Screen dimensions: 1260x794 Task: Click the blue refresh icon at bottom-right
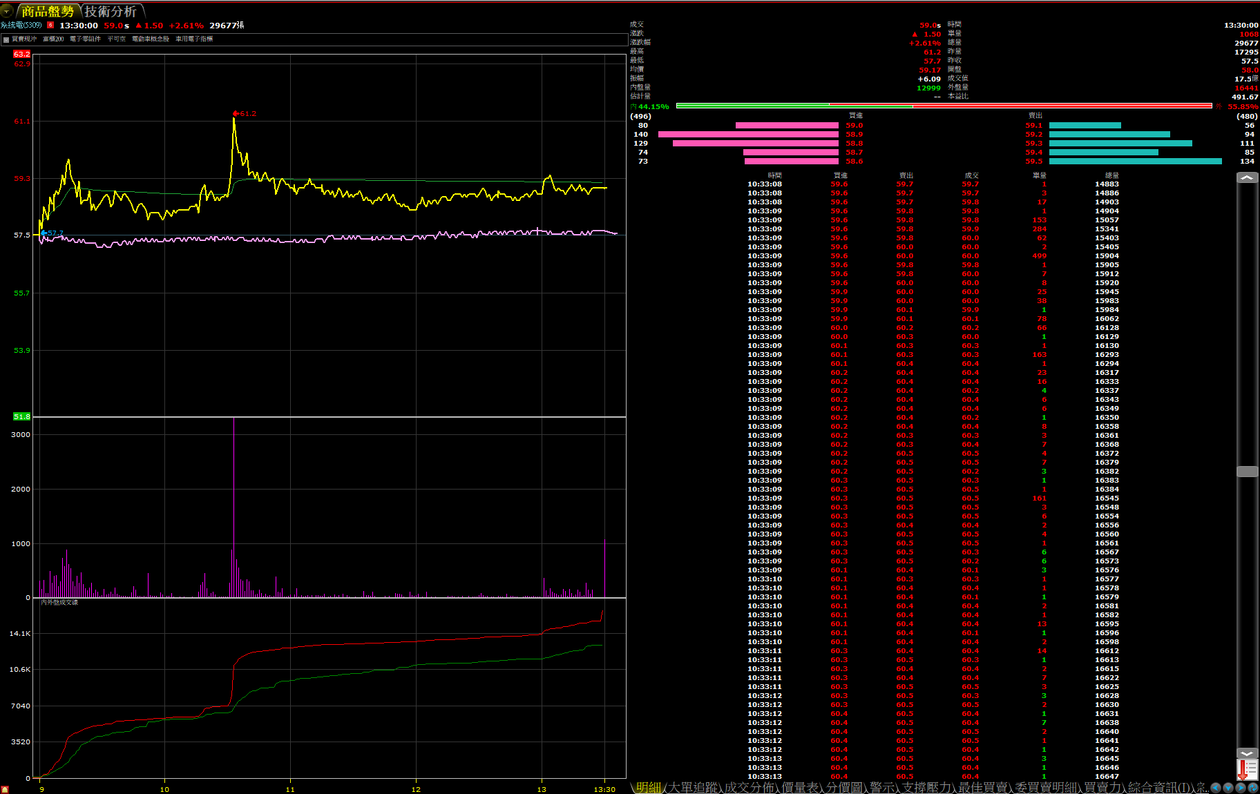(1253, 788)
